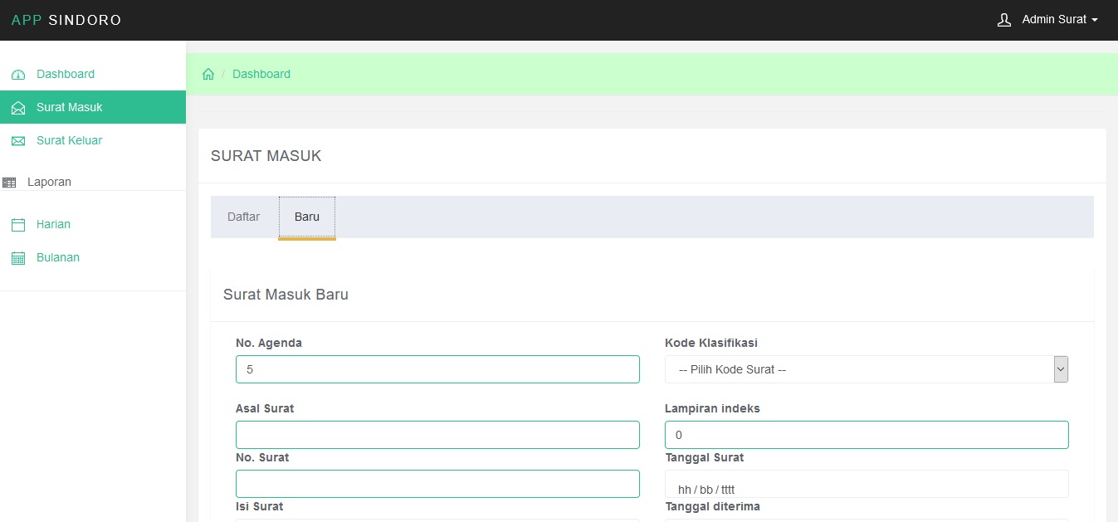Viewport: 1118px width, 522px height.
Task: Switch to the Daftar tab
Action: click(x=243, y=217)
